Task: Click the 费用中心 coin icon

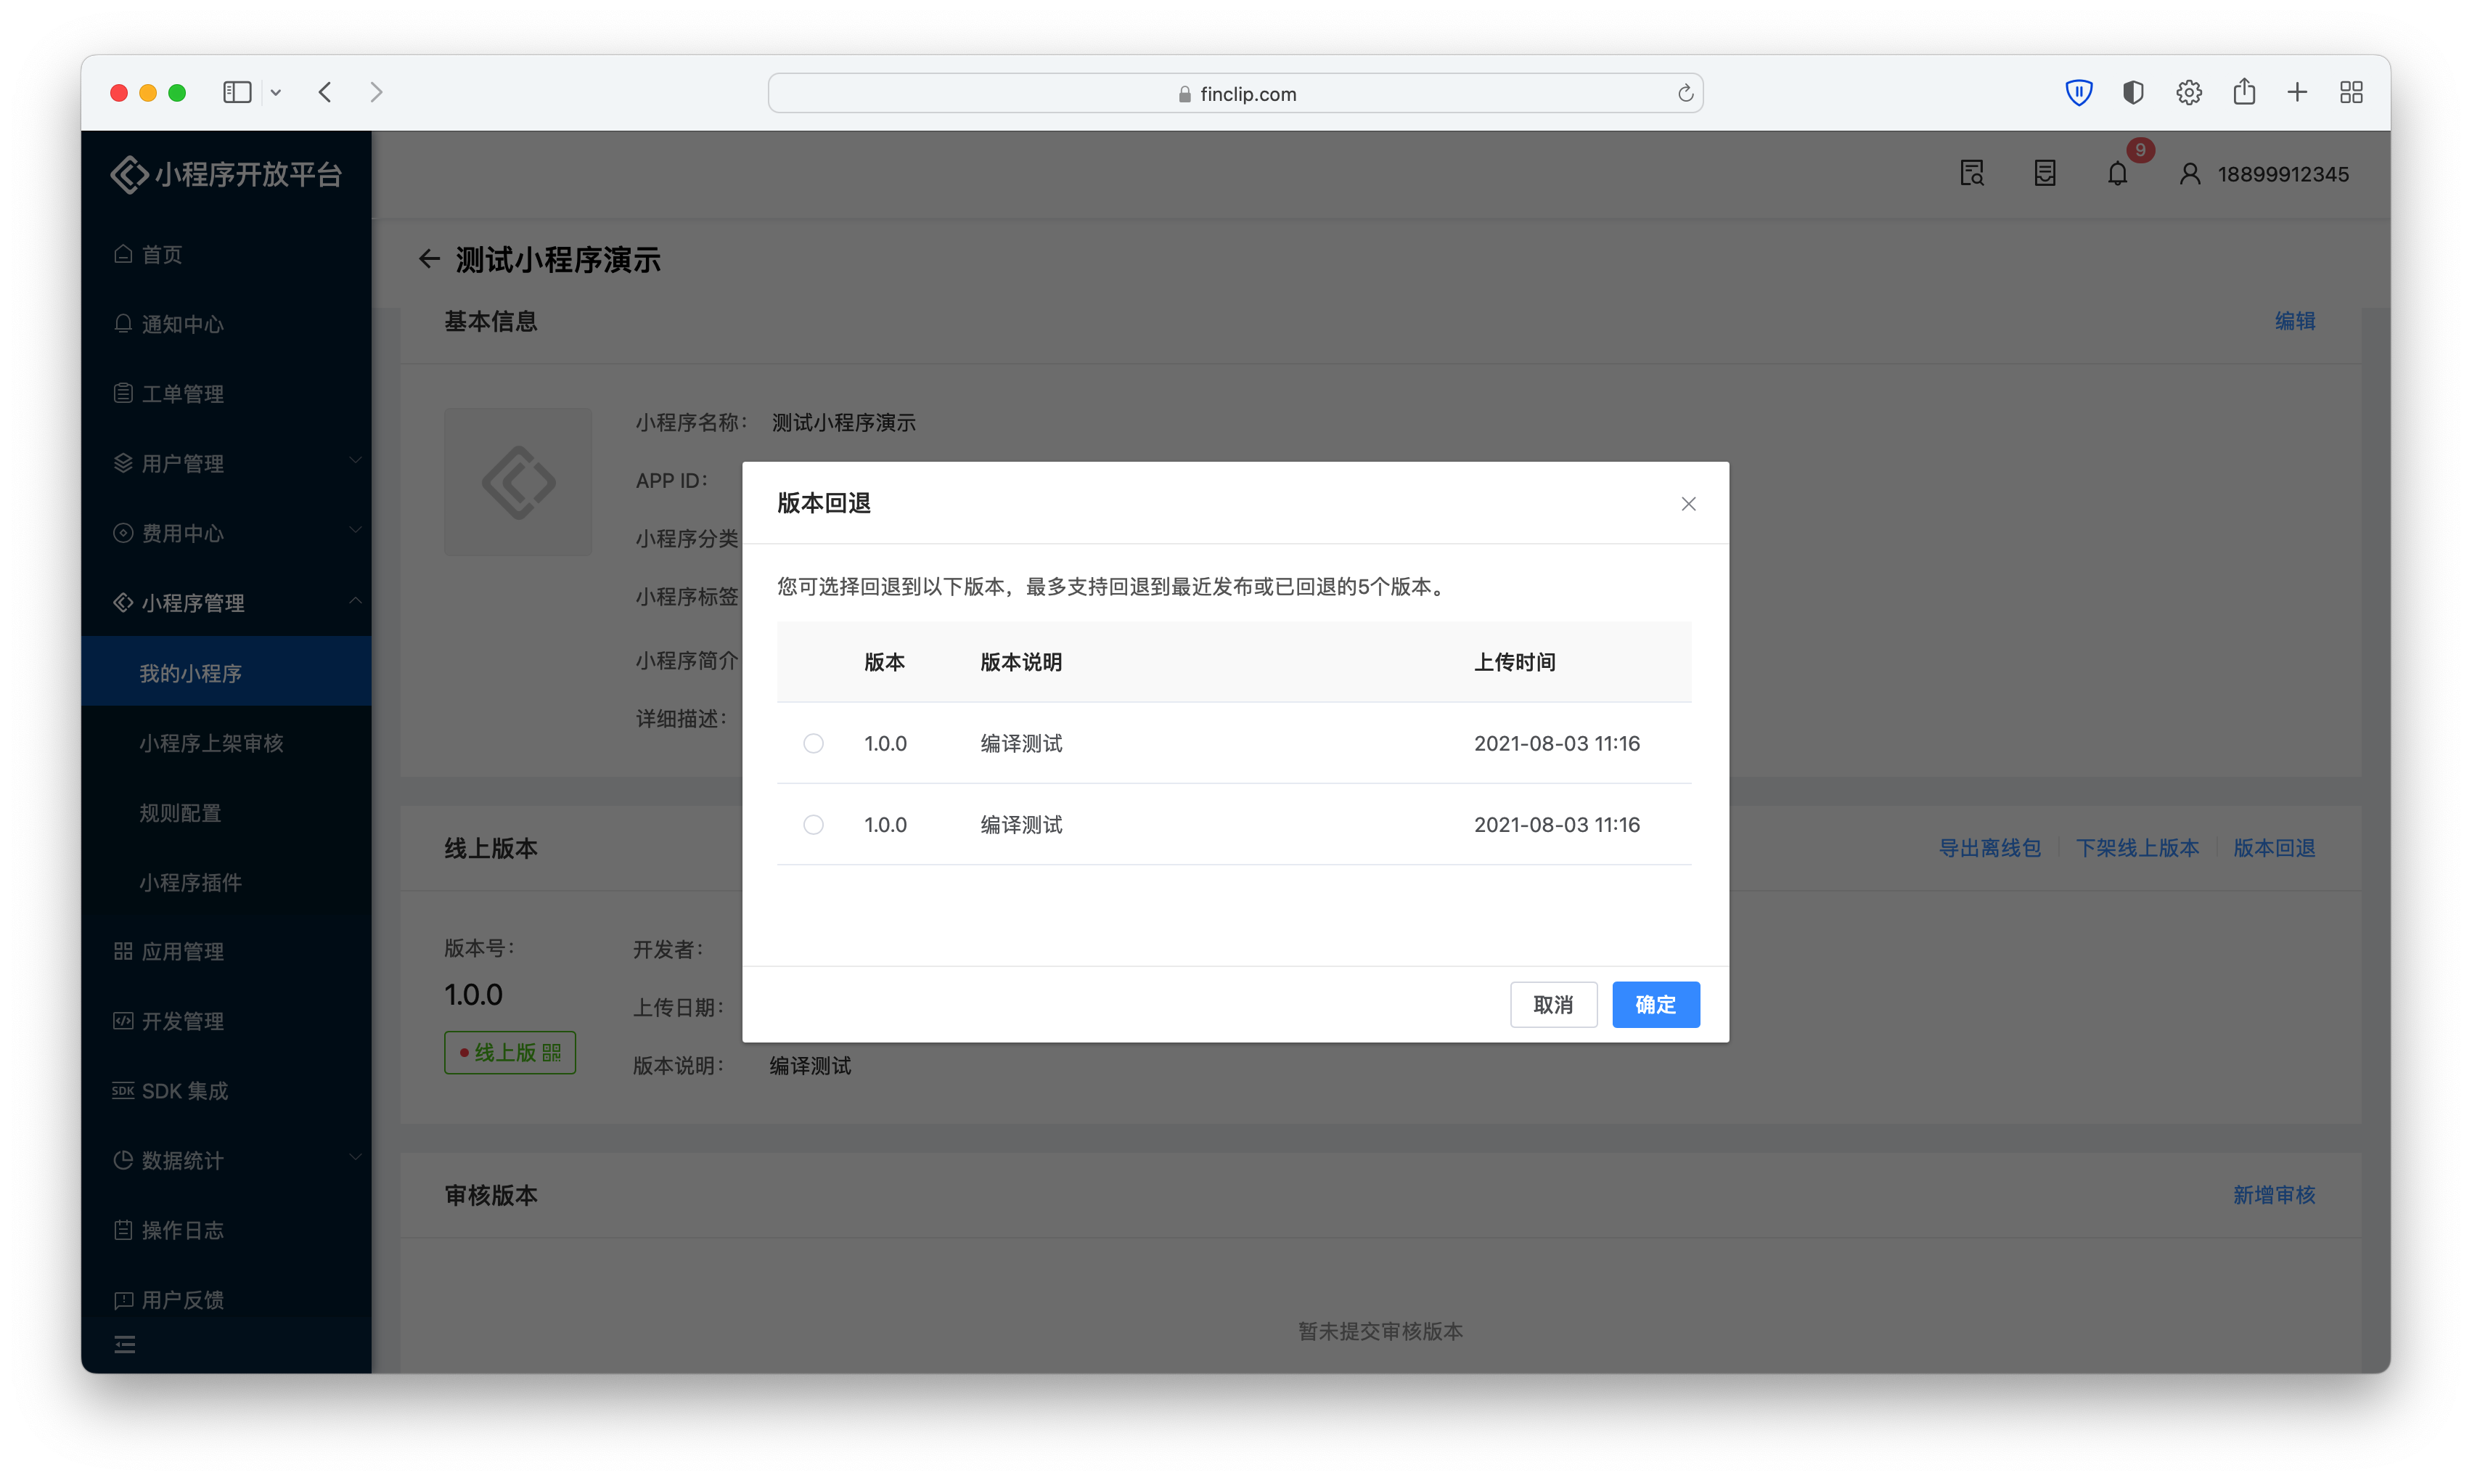Action: (123, 533)
